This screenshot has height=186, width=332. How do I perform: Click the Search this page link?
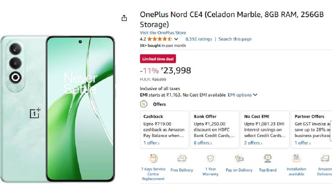(235, 39)
